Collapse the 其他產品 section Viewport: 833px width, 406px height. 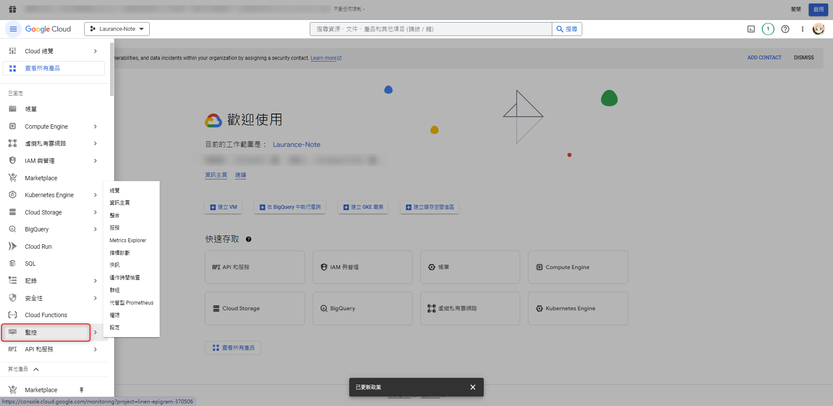[36, 370]
